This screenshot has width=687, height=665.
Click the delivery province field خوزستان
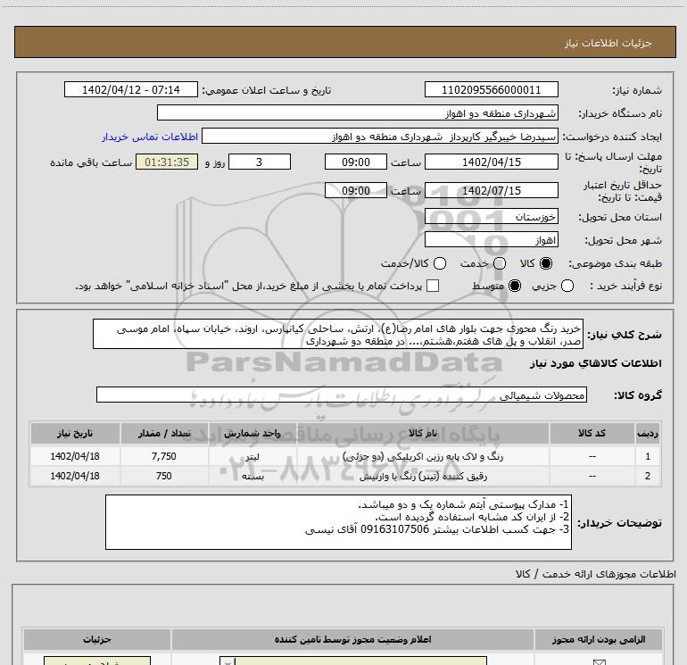pyautogui.click(x=491, y=216)
